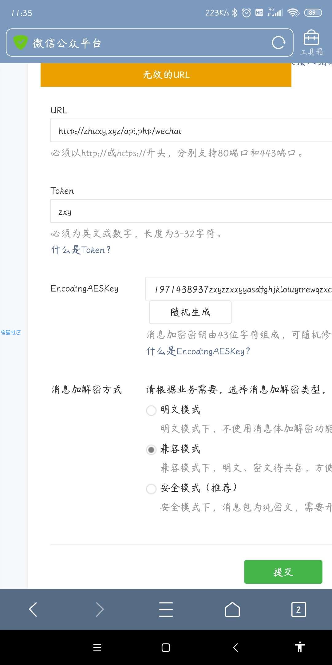Go forward with the browser forward arrow

(100, 609)
